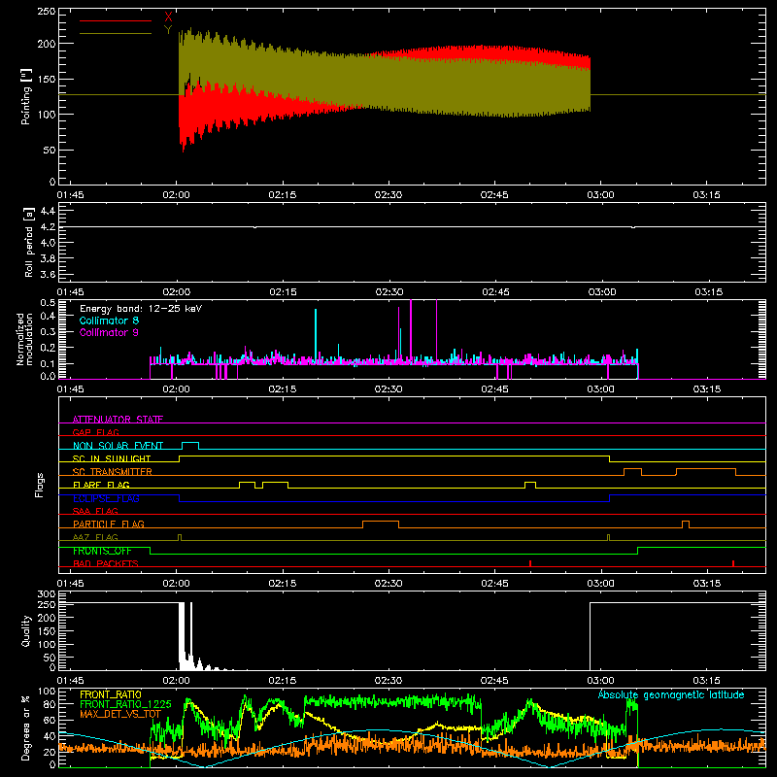The image size is (777, 777).
Task: Click the 03:00 tick under the modulation plot
Action: tap(600, 389)
